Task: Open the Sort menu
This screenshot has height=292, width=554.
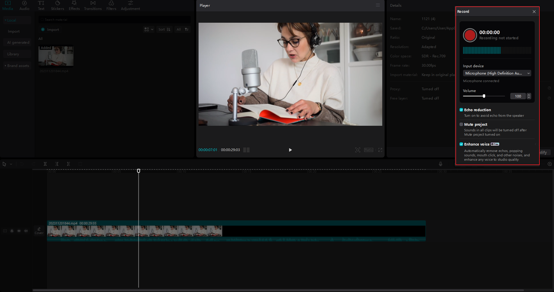Action: tap(164, 29)
